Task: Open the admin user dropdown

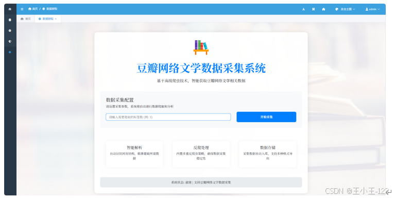Action: coord(372,9)
